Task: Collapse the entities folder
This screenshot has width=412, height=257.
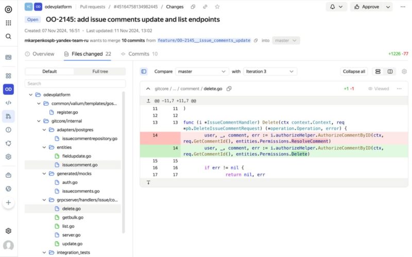Action: click(x=44, y=147)
